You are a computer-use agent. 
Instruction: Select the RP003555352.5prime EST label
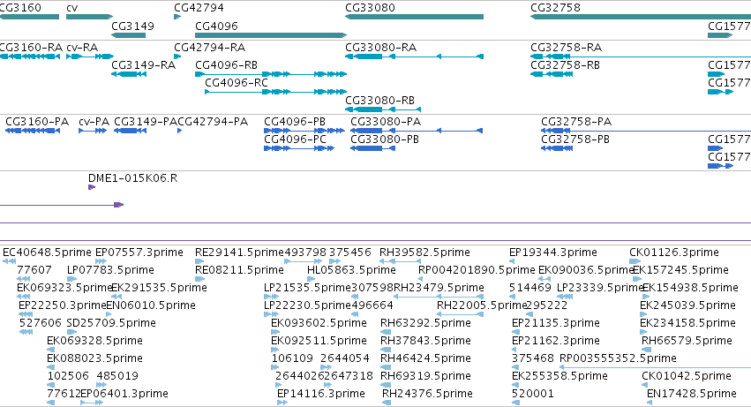[x=618, y=359]
